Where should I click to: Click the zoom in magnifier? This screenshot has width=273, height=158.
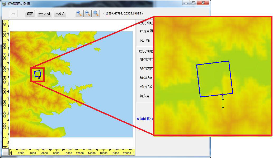coord(79,13)
